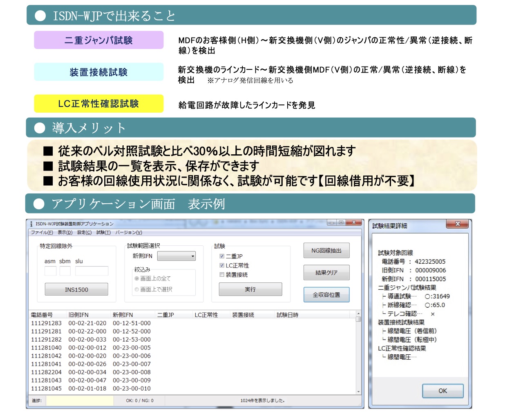Click the list scrollbar down arrow
The height and width of the screenshot is (420, 505).
(x=358, y=391)
